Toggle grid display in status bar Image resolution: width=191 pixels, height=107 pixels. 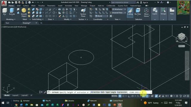pos(120,96)
